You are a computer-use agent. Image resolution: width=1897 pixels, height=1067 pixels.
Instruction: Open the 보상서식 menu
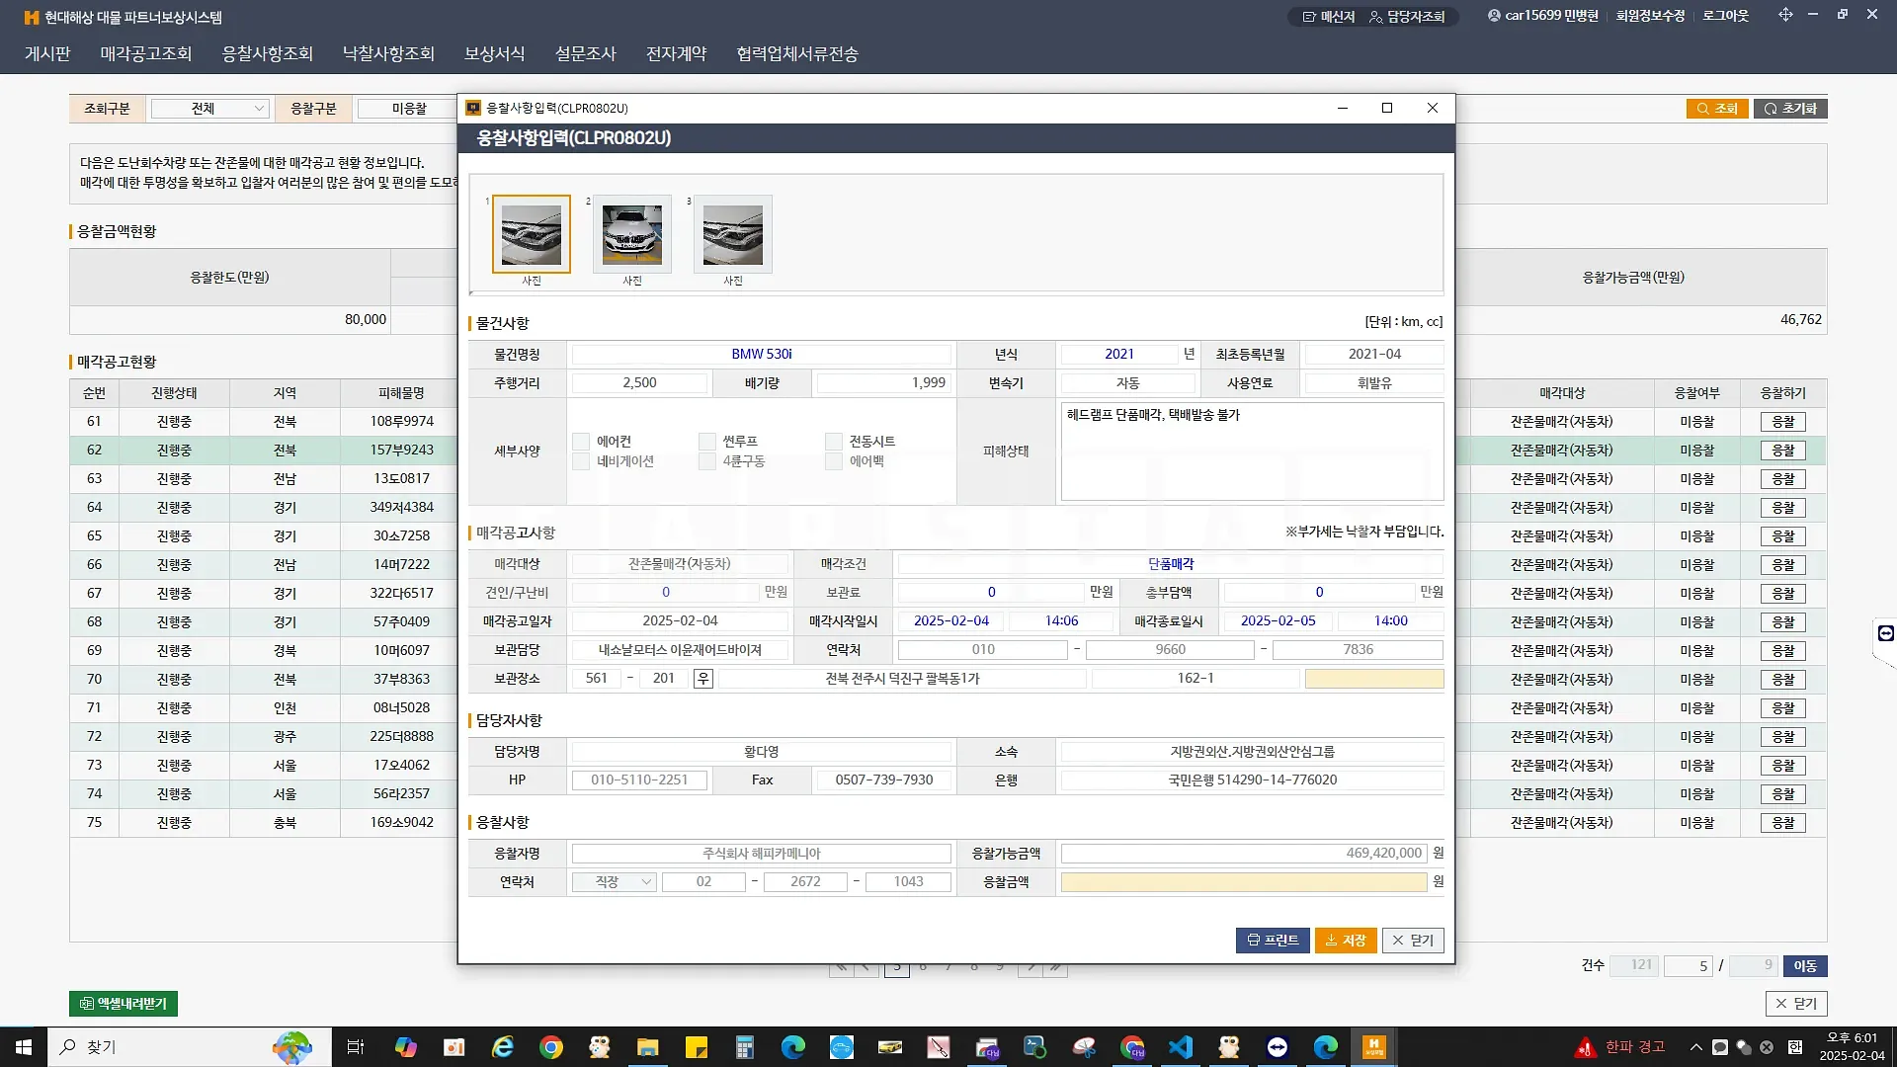tap(494, 53)
